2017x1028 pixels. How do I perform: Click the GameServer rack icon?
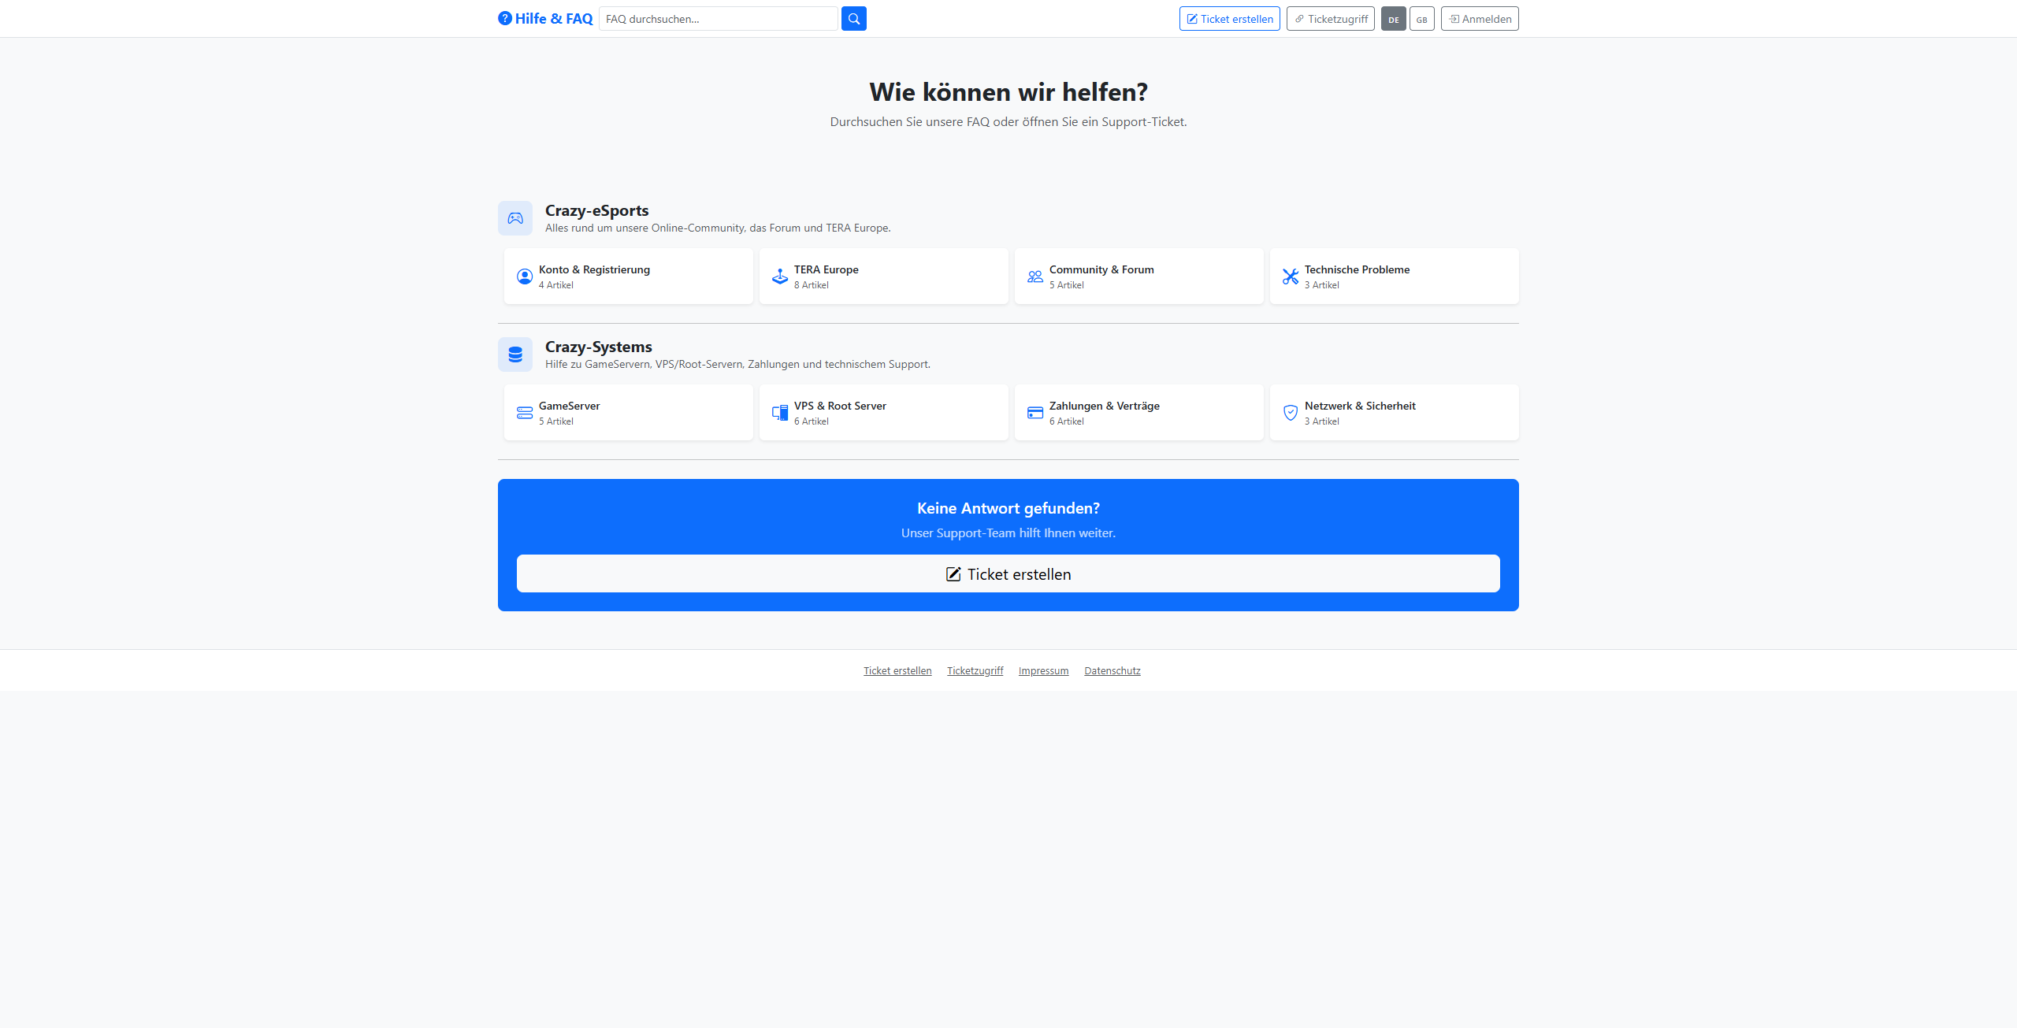525,413
